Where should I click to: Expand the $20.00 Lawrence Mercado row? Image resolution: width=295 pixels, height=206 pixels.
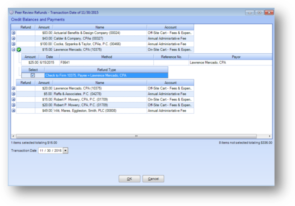pyautogui.click(x=13, y=88)
